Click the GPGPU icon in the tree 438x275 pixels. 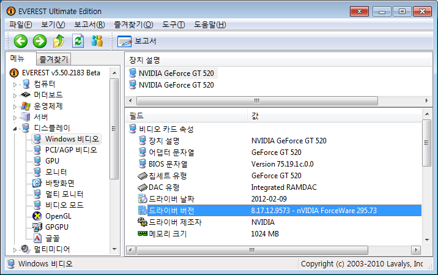click(37, 227)
